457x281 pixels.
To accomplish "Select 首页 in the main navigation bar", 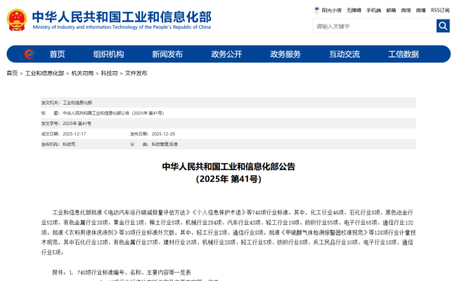I will click(57, 54).
